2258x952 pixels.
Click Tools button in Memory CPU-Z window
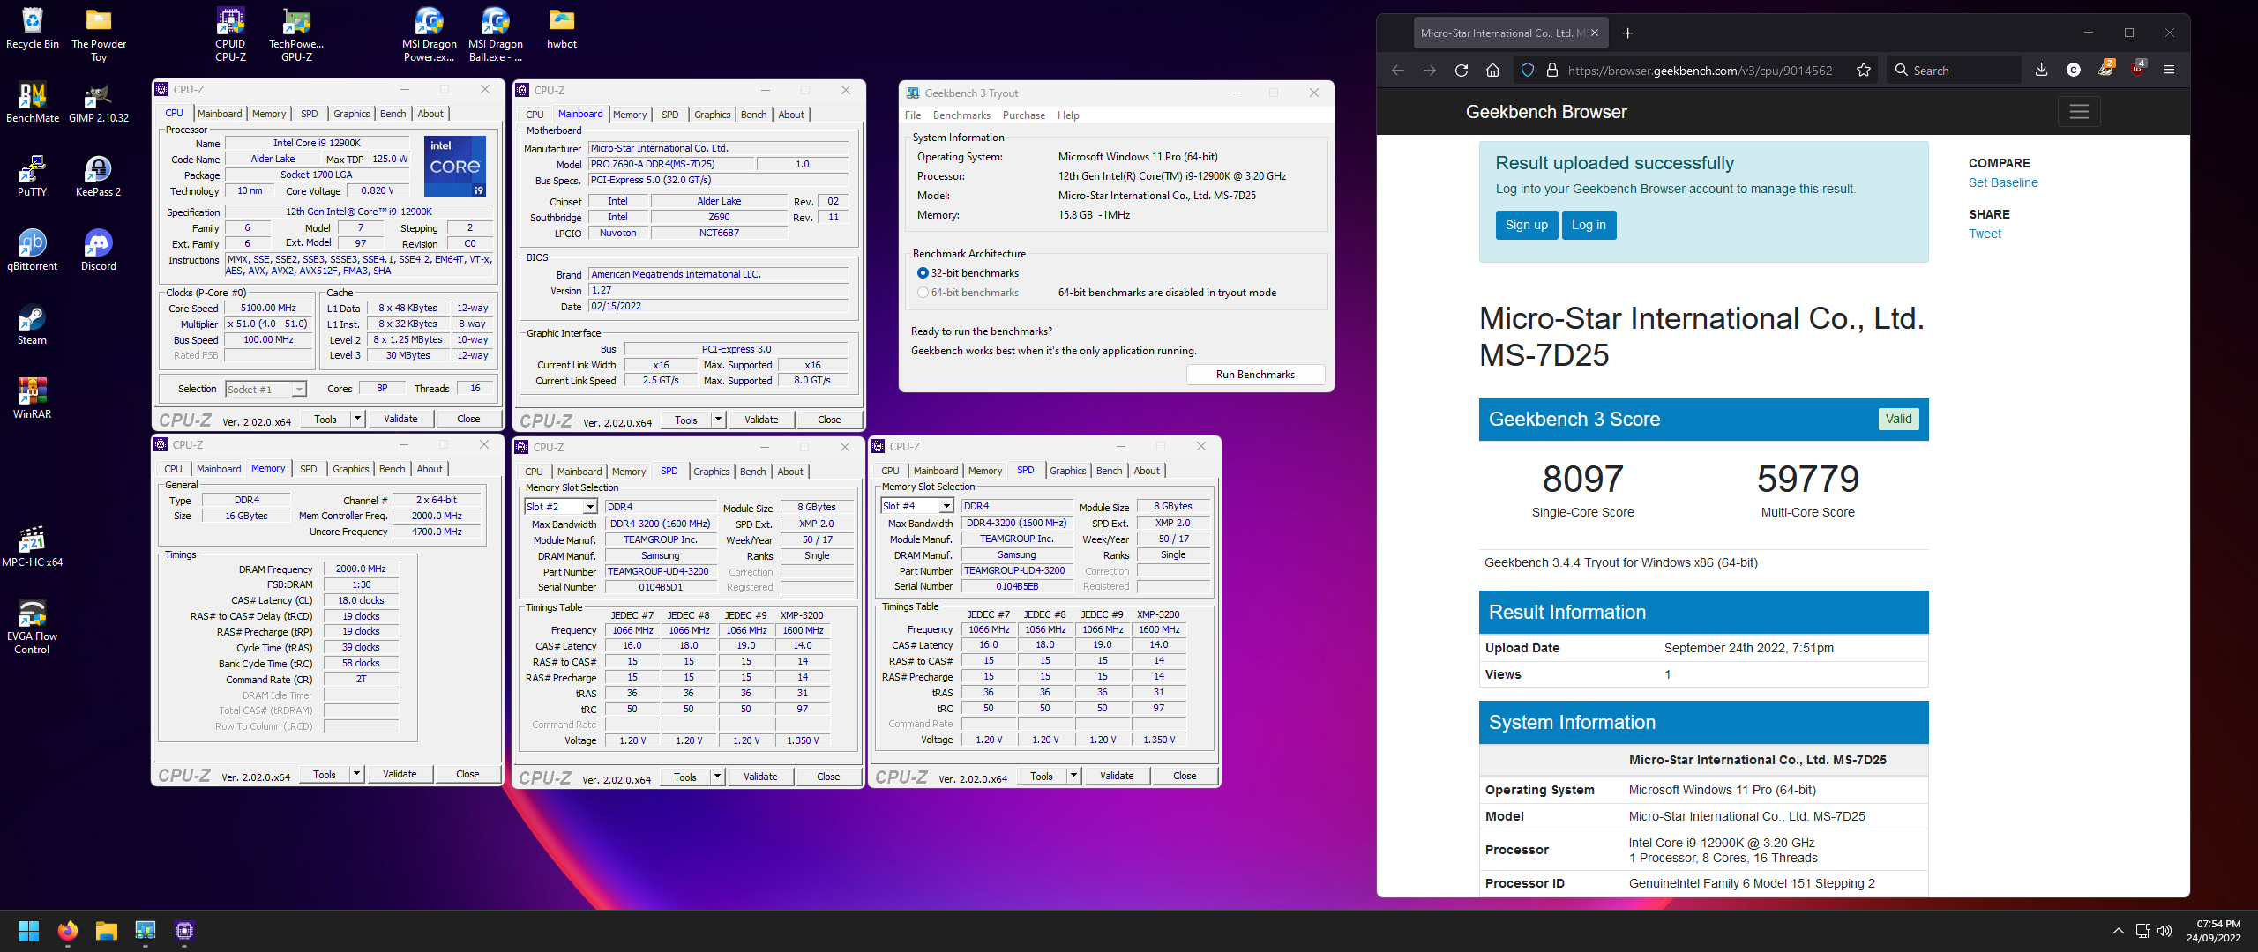pos(325,774)
